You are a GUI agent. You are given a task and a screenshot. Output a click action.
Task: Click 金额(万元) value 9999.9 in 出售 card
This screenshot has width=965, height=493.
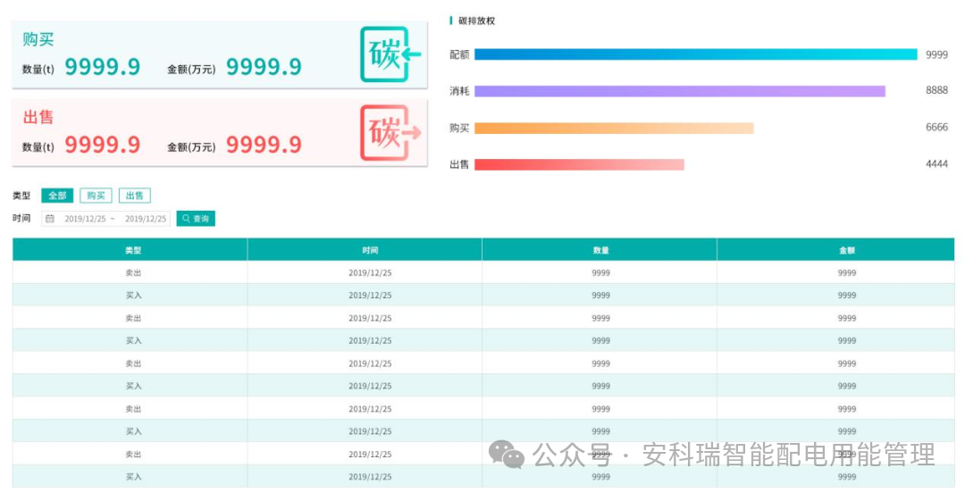264,145
